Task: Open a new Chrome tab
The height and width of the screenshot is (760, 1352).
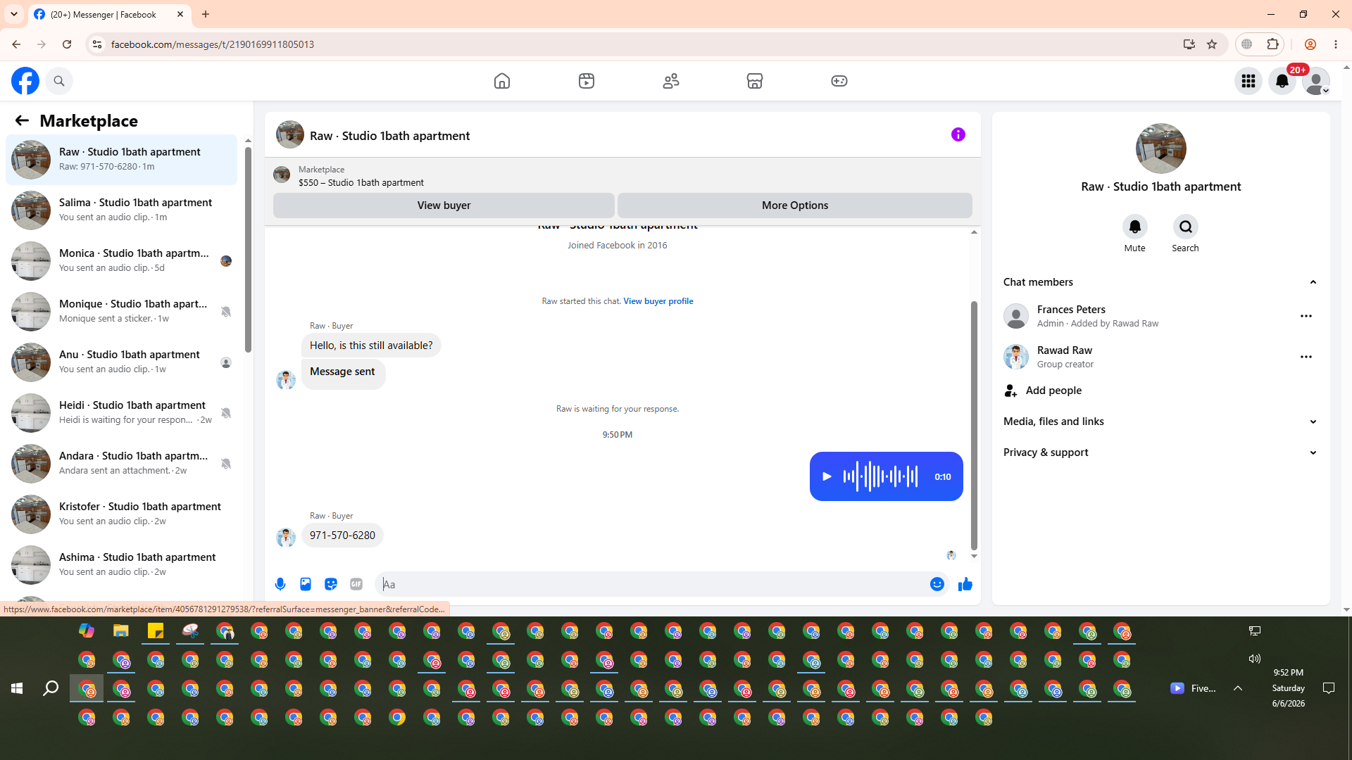Action: pyautogui.click(x=206, y=14)
